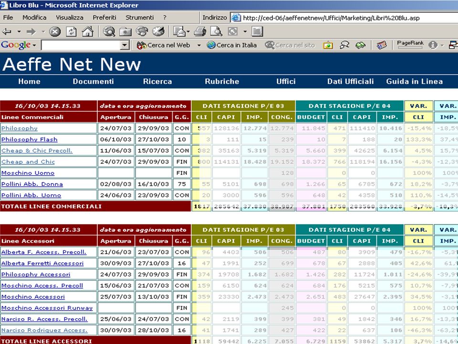Open the Preferiti menu
The height and width of the screenshot is (344, 458).
(104, 18)
